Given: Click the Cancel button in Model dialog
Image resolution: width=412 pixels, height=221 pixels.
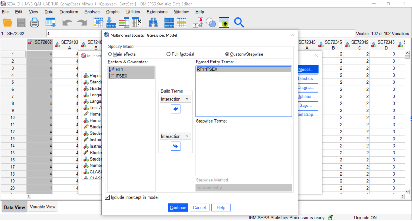Looking at the screenshot, I should (199, 207).
